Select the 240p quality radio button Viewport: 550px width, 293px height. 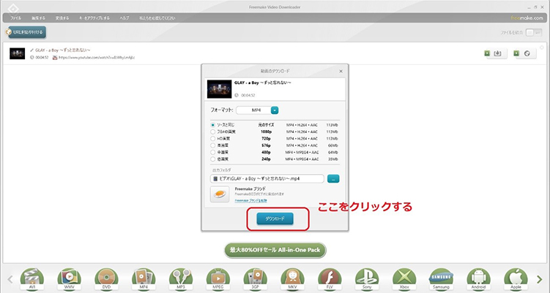[x=213, y=159]
